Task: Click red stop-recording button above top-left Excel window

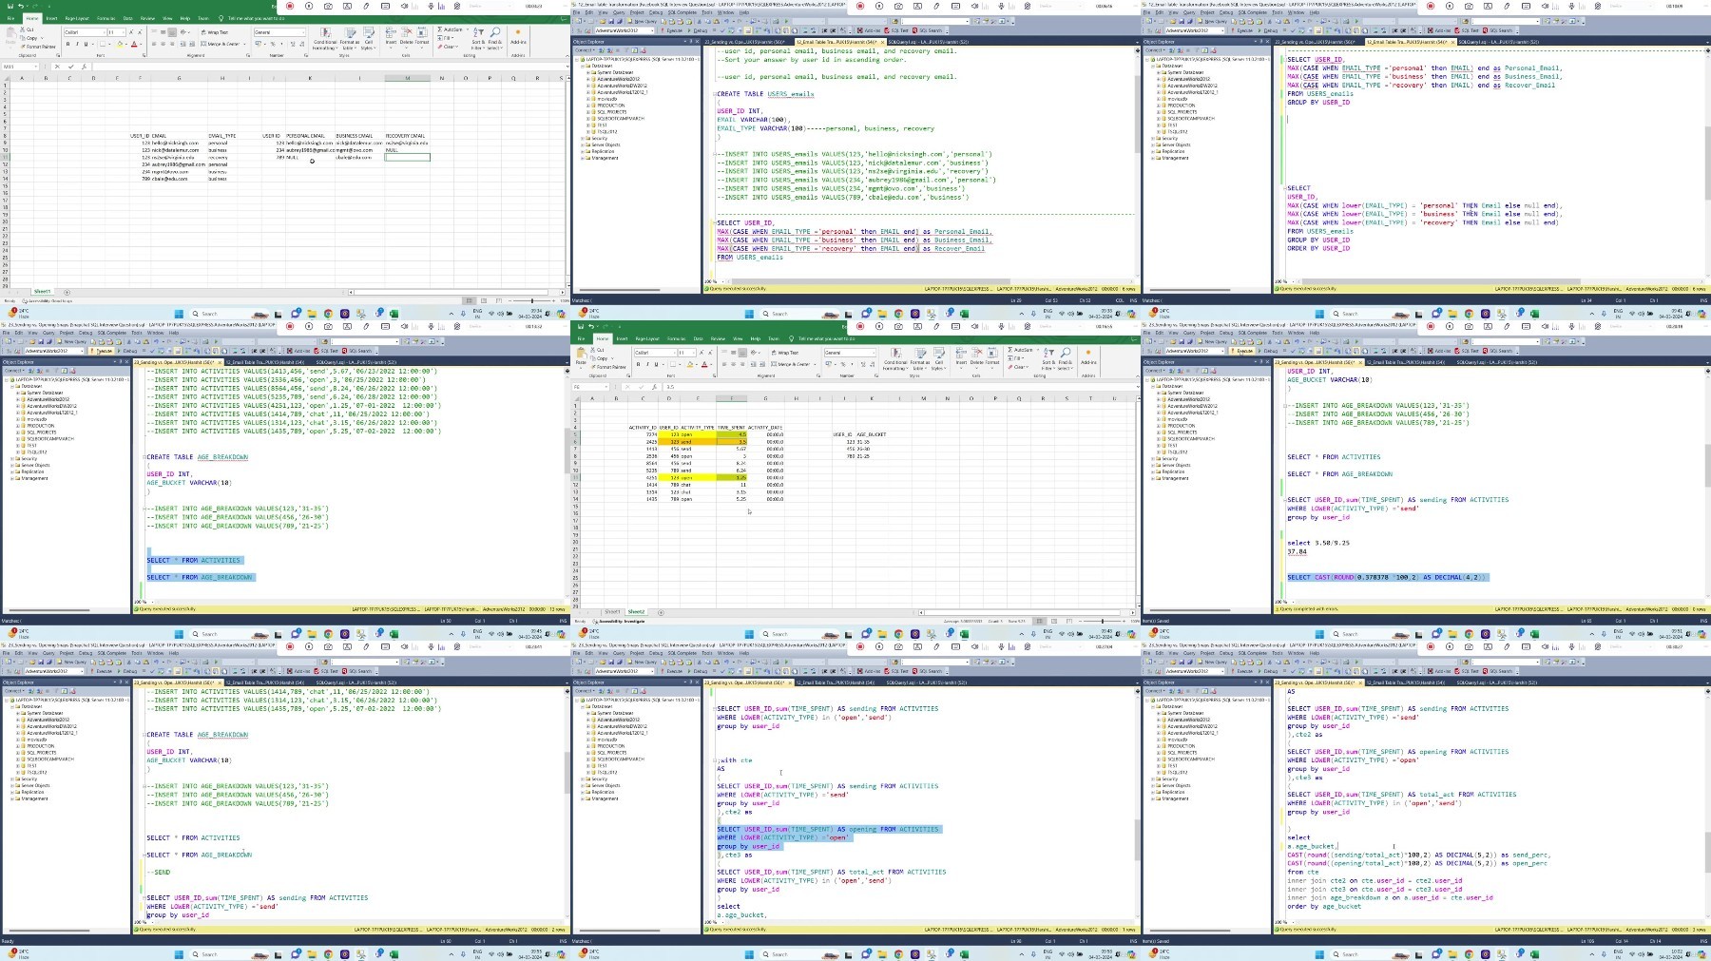Action: [290, 6]
